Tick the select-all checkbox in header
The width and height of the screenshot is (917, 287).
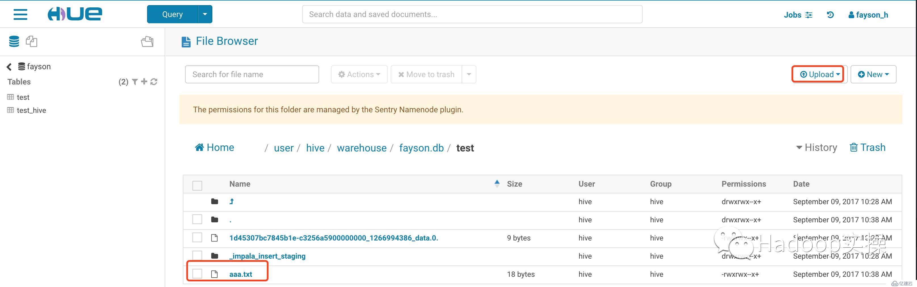197,185
